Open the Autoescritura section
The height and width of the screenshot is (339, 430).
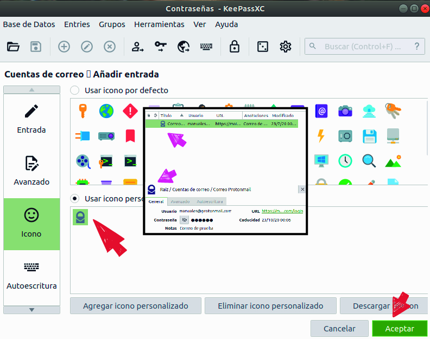pos(31,276)
